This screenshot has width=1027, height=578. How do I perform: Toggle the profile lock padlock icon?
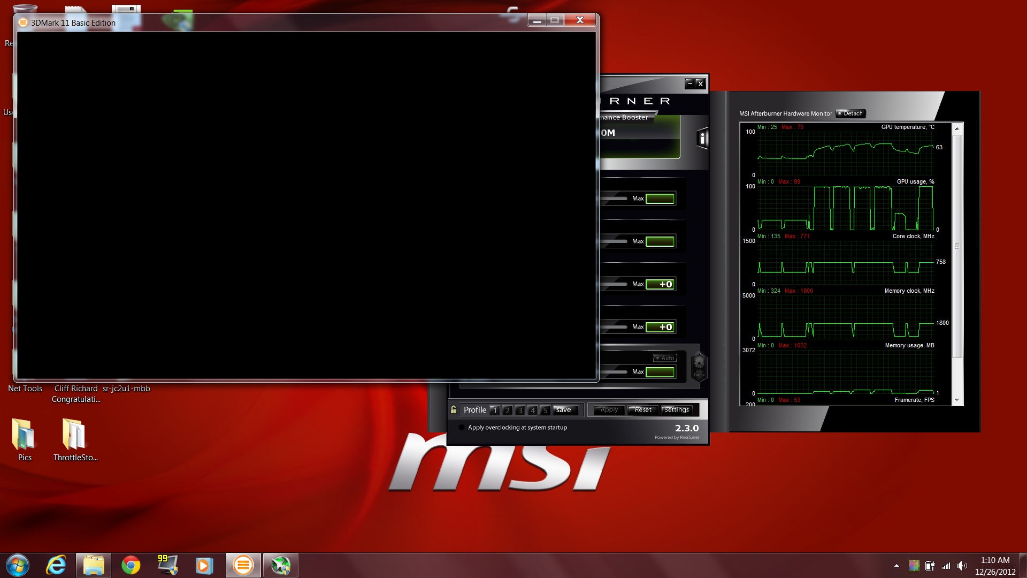coord(454,410)
